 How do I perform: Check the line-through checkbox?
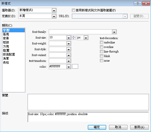tap(101, 51)
